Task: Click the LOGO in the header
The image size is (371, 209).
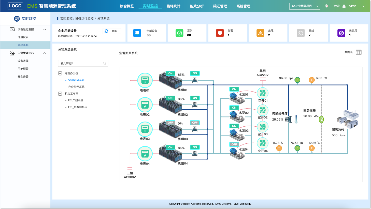Action: [15, 6]
